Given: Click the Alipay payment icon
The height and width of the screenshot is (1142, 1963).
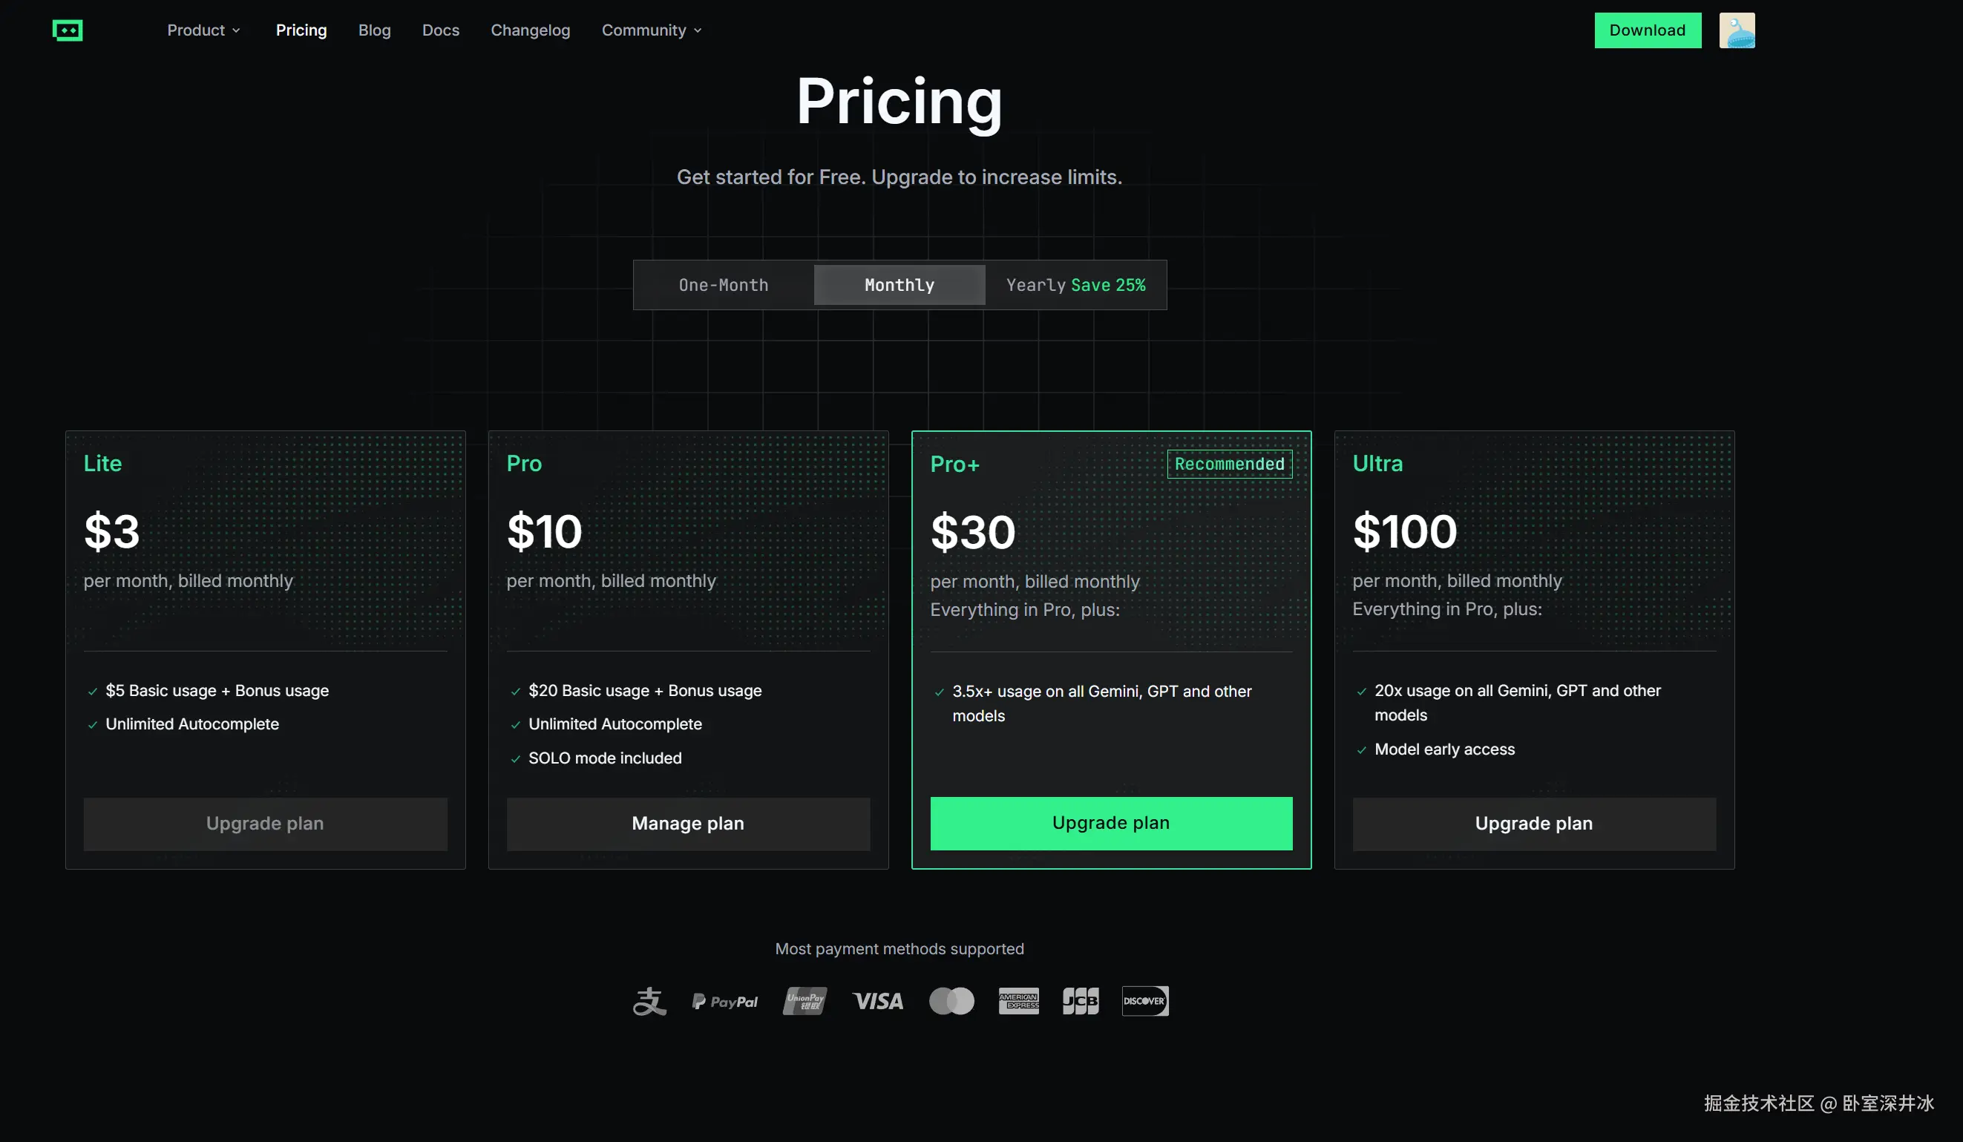Looking at the screenshot, I should 649,1001.
